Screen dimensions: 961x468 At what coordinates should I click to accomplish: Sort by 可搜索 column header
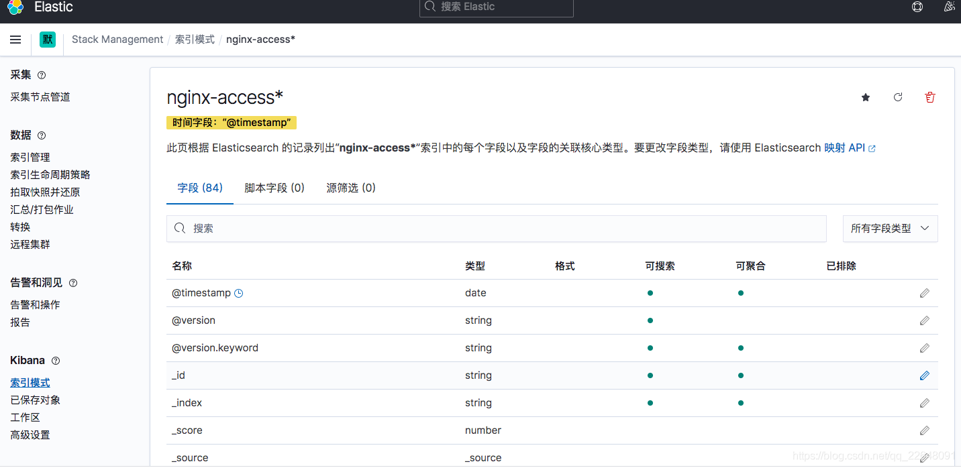pos(660,266)
